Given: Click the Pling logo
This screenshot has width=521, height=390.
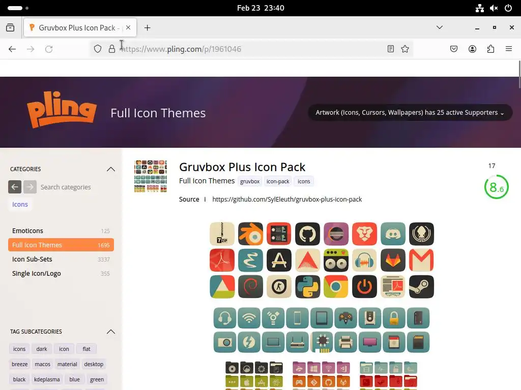Looking at the screenshot, I should (62, 110).
